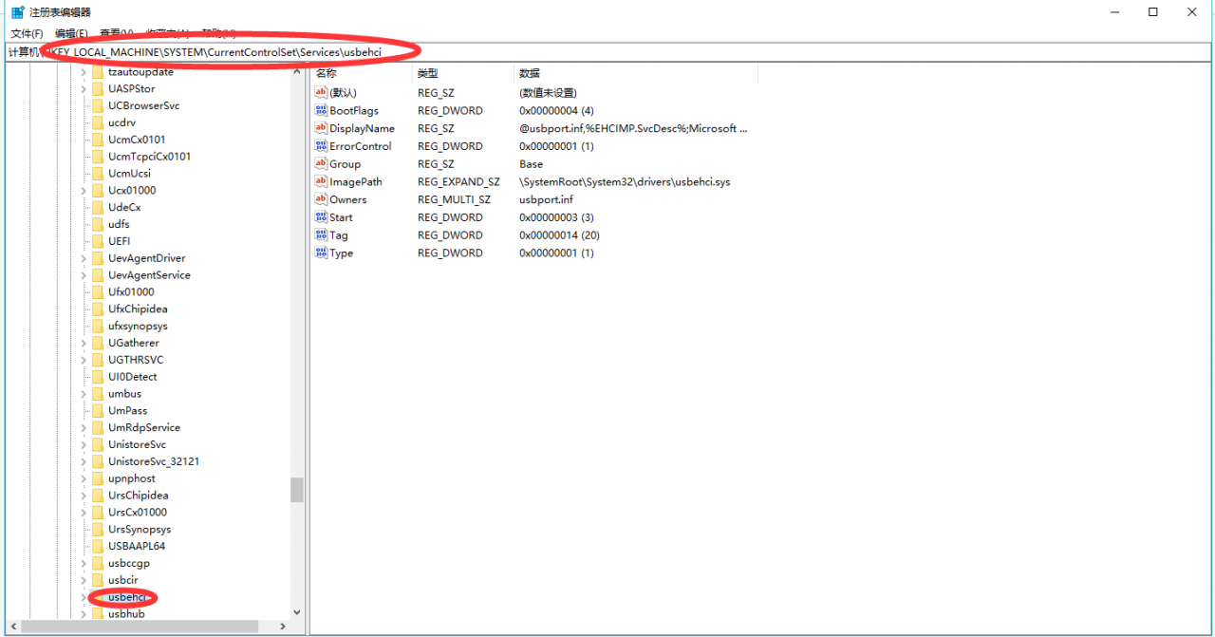Click the UcmTcpciCx0101 folder icon

pyautogui.click(x=96, y=157)
